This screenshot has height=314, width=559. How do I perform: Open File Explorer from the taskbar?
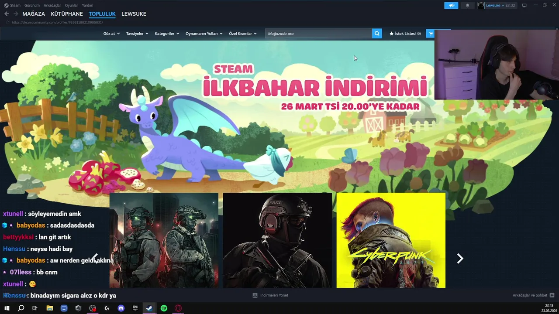(x=50, y=308)
